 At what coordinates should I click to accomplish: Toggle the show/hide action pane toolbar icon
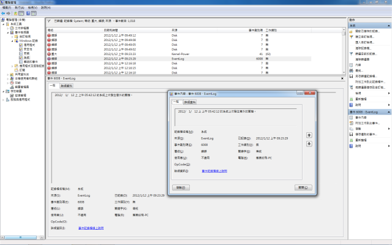coord(34,13)
